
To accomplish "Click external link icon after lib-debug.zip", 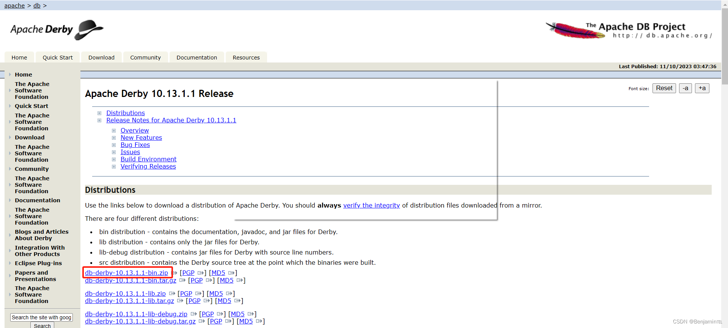I will (193, 314).
